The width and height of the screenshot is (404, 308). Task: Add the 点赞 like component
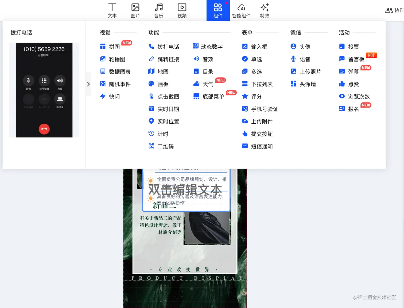[x=349, y=84]
